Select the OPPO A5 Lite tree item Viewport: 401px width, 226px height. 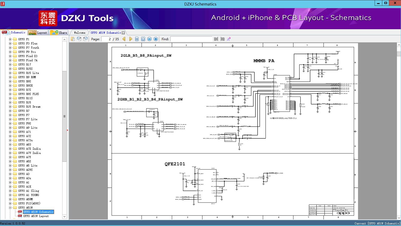coord(28,165)
